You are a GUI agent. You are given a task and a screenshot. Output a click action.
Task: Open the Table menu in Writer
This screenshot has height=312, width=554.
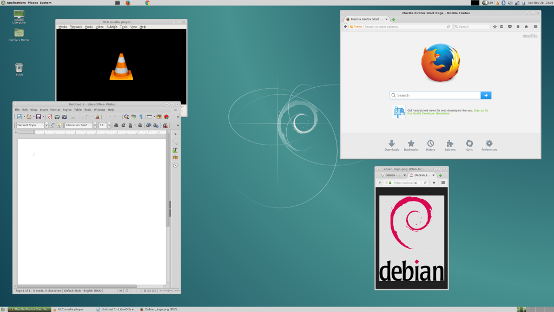pyautogui.click(x=78, y=109)
